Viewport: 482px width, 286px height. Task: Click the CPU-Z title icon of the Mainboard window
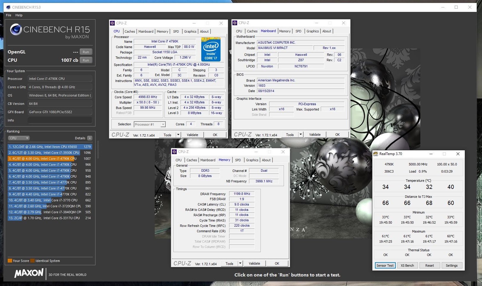point(235,23)
